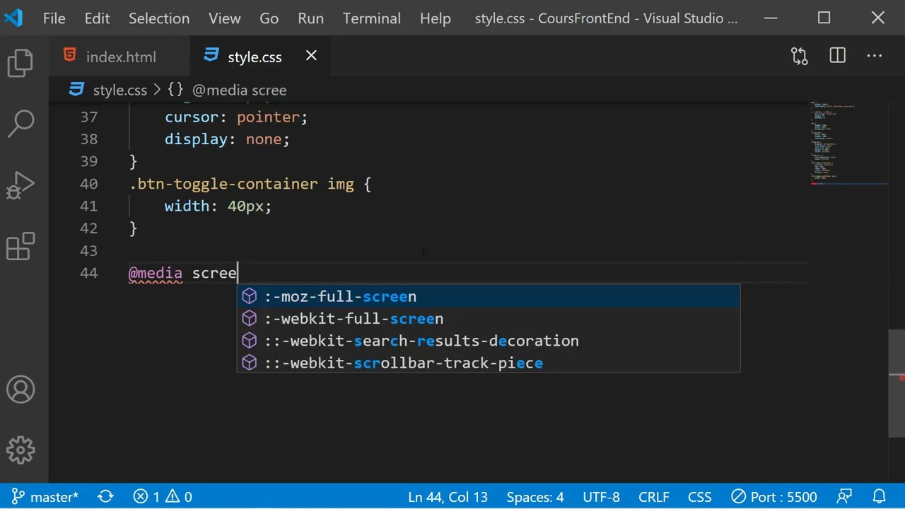
Task: Open the Run and Debug view
Action: [21, 186]
